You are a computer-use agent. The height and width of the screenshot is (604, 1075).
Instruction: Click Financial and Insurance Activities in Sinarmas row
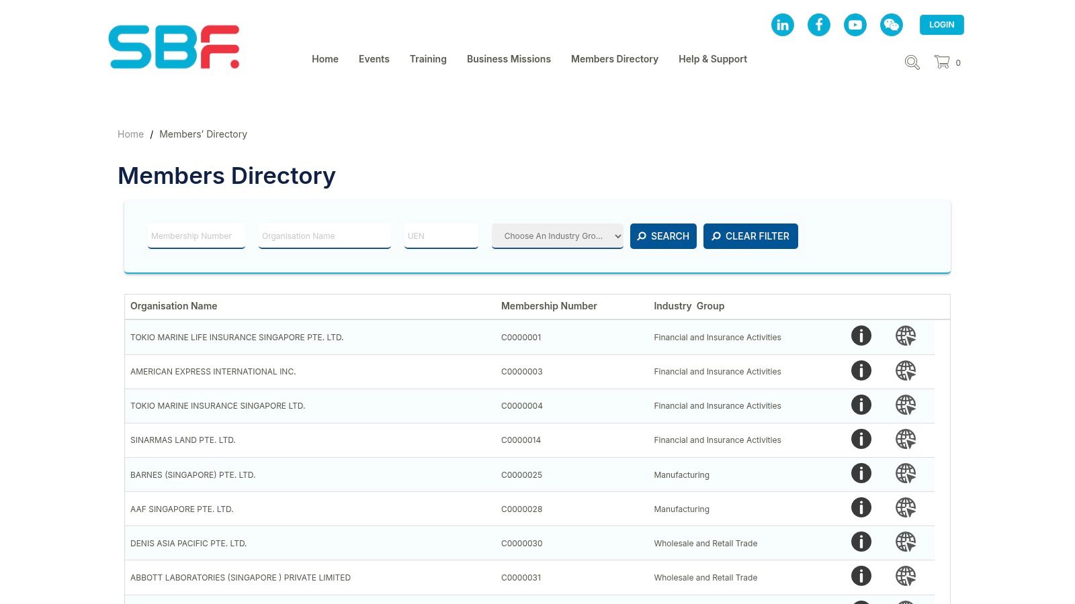click(718, 440)
